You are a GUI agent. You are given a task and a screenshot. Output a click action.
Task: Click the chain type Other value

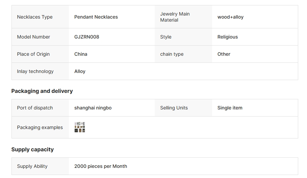(x=224, y=54)
